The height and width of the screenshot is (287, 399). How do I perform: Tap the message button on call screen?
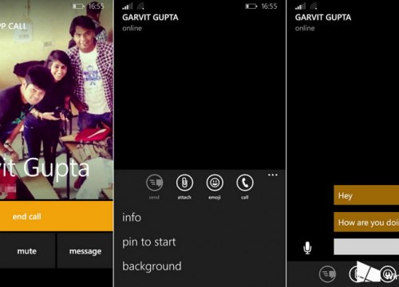[x=85, y=251]
